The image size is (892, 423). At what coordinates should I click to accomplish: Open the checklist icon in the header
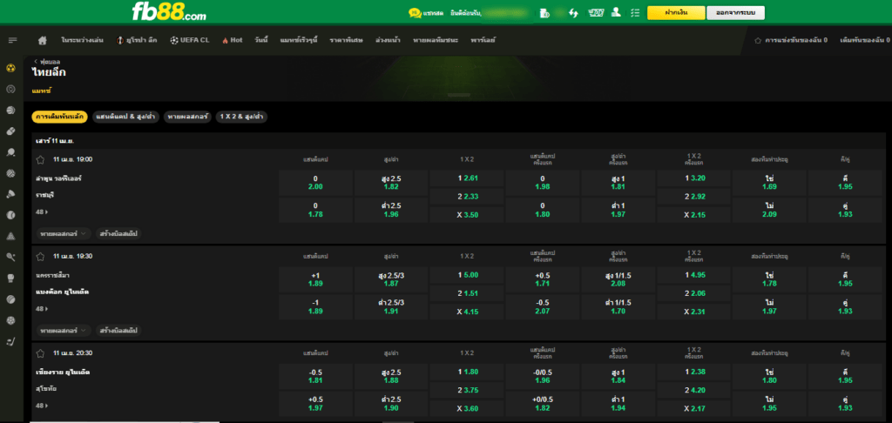click(635, 12)
